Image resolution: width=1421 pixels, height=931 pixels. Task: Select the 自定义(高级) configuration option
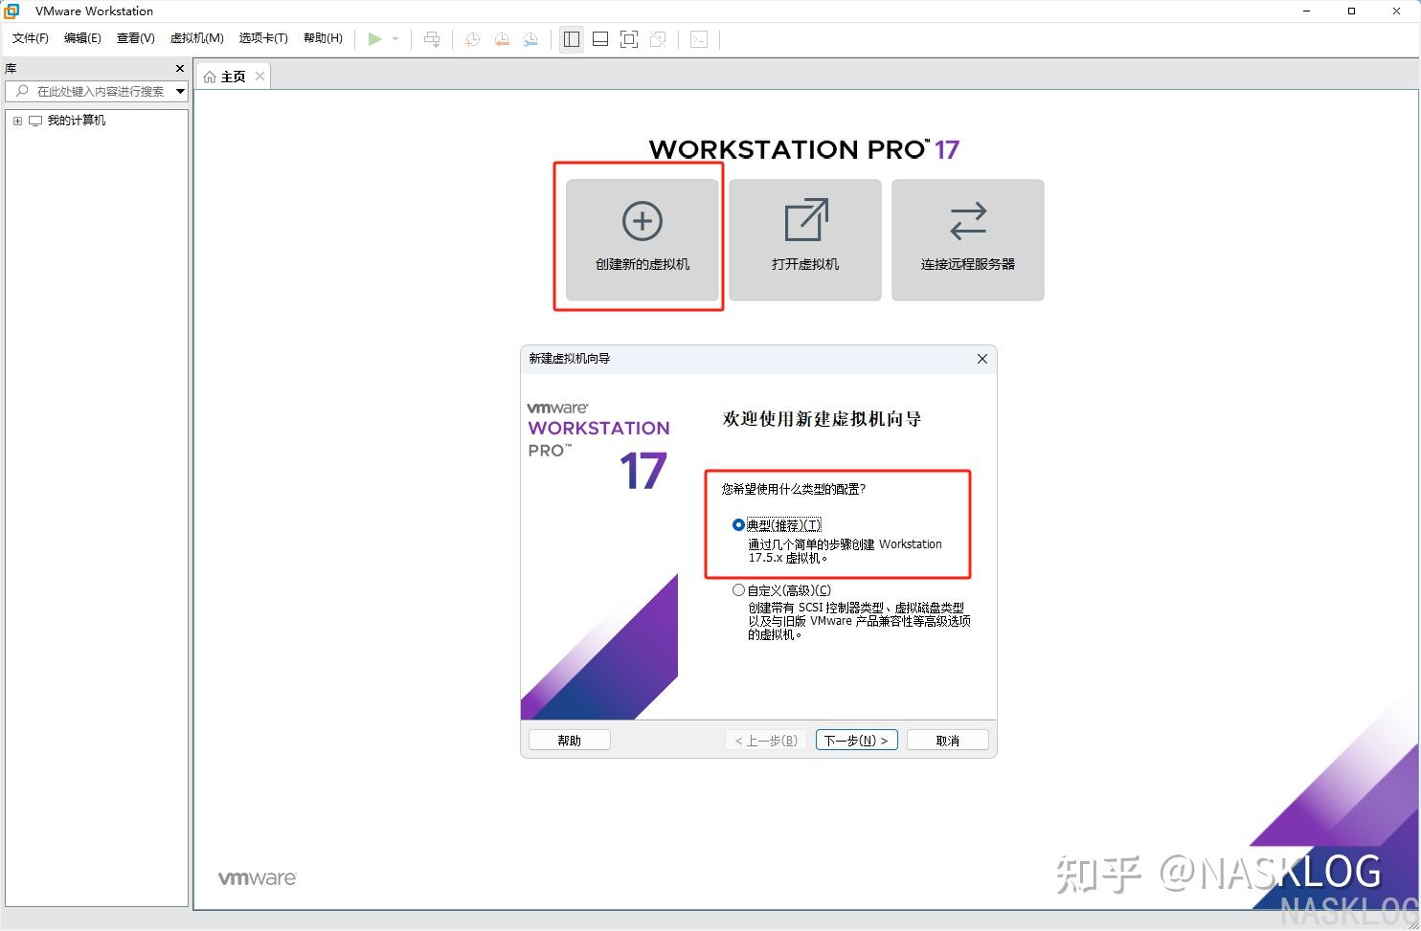pos(737,589)
